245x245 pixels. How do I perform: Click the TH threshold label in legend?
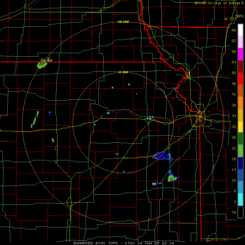tap(234, 213)
